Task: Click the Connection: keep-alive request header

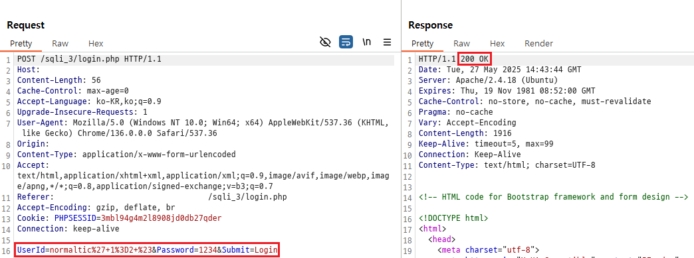Action: point(68,229)
